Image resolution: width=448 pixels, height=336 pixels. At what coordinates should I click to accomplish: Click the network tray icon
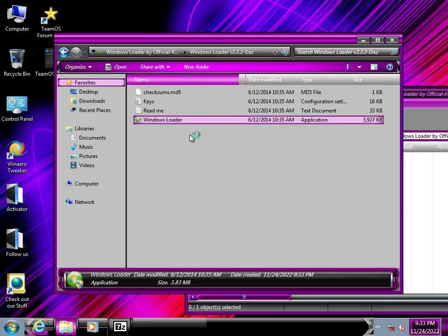click(x=391, y=327)
